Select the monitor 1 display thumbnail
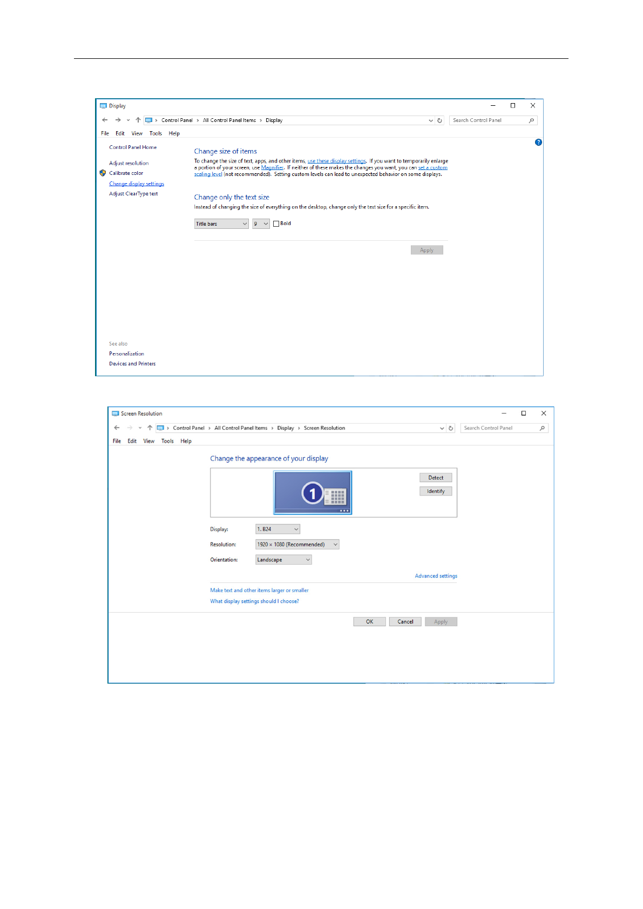643x909 pixels. (313, 493)
